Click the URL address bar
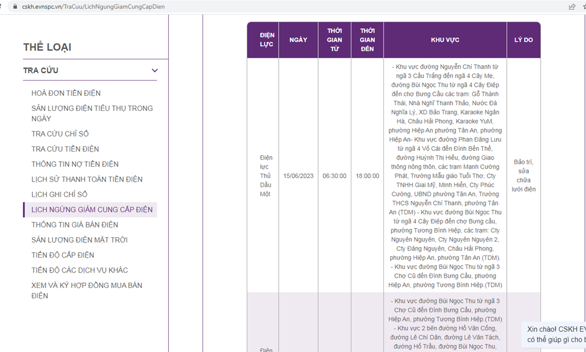The height and width of the screenshot is (352, 586). click(291, 7)
